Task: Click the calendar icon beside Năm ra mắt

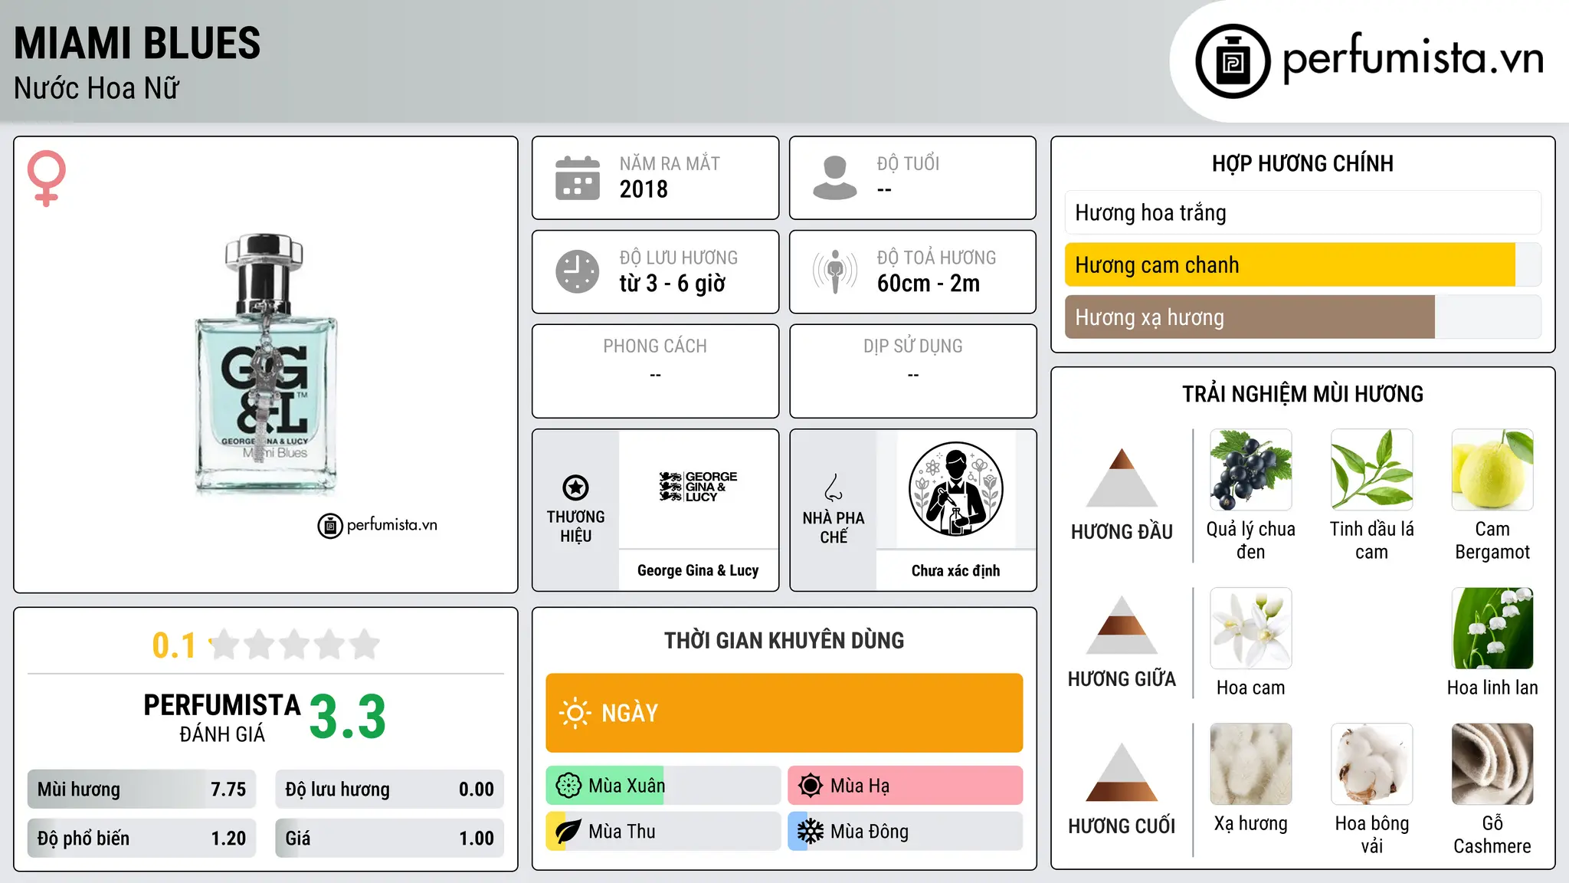Action: click(578, 178)
